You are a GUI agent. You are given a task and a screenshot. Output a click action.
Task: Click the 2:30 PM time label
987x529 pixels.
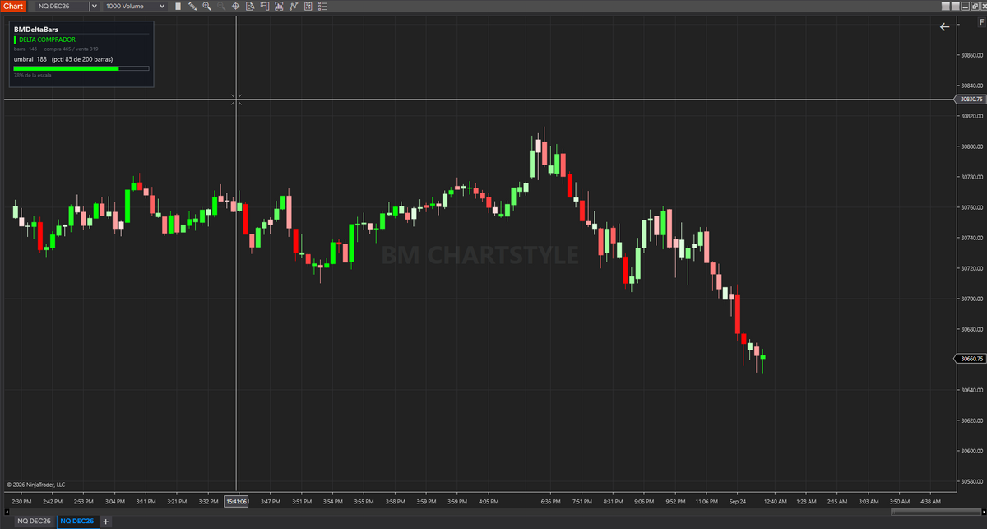[21, 501]
